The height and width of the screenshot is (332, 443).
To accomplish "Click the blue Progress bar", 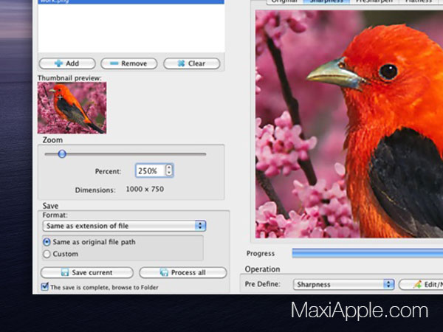I will pyautogui.click(x=367, y=253).
